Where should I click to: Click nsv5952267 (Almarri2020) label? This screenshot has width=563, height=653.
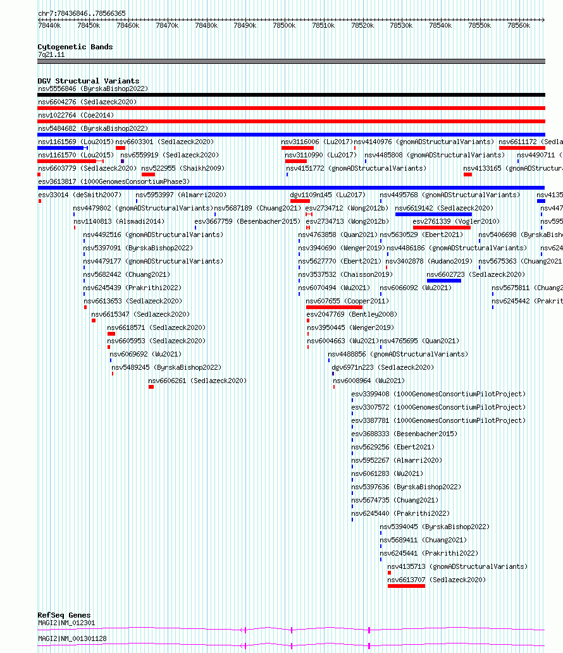397,461
